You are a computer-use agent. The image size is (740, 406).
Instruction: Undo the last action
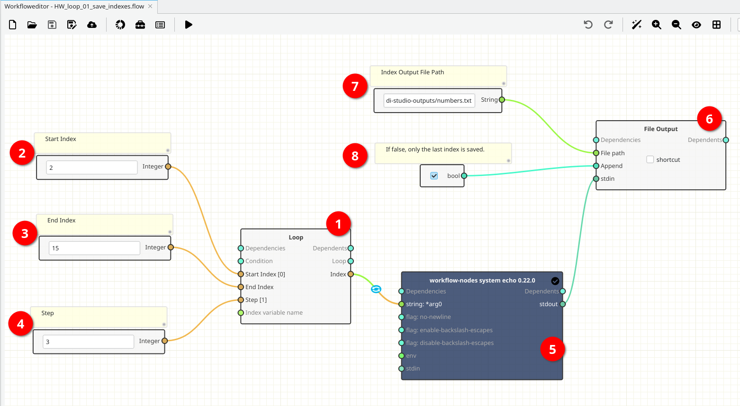click(588, 25)
